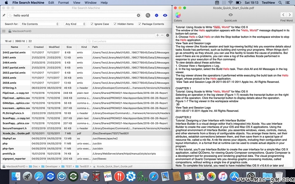This screenshot has width=295, height=184.
Task: Toggle Ignore Case checkbox
Action: pyautogui.click(x=92, y=24)
